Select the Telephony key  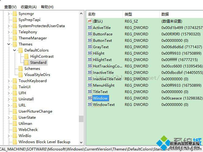pos(28,32)
